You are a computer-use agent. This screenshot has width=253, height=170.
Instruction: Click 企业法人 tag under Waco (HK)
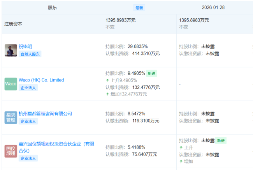click(x=28, y=88)
